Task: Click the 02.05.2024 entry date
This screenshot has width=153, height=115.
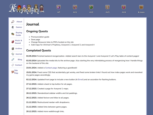Action: [31, 56]
